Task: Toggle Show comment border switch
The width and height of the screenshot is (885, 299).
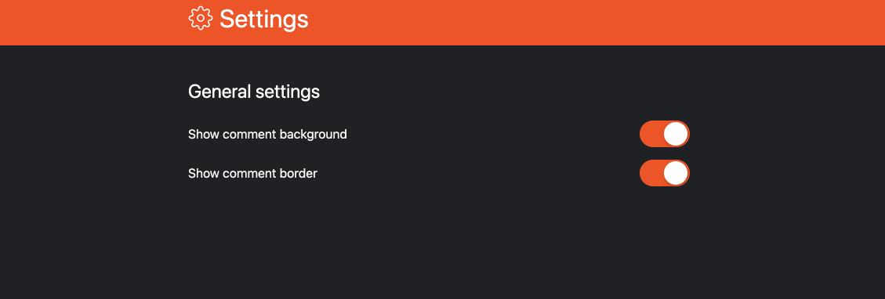Action: click(x=664, y=173)
